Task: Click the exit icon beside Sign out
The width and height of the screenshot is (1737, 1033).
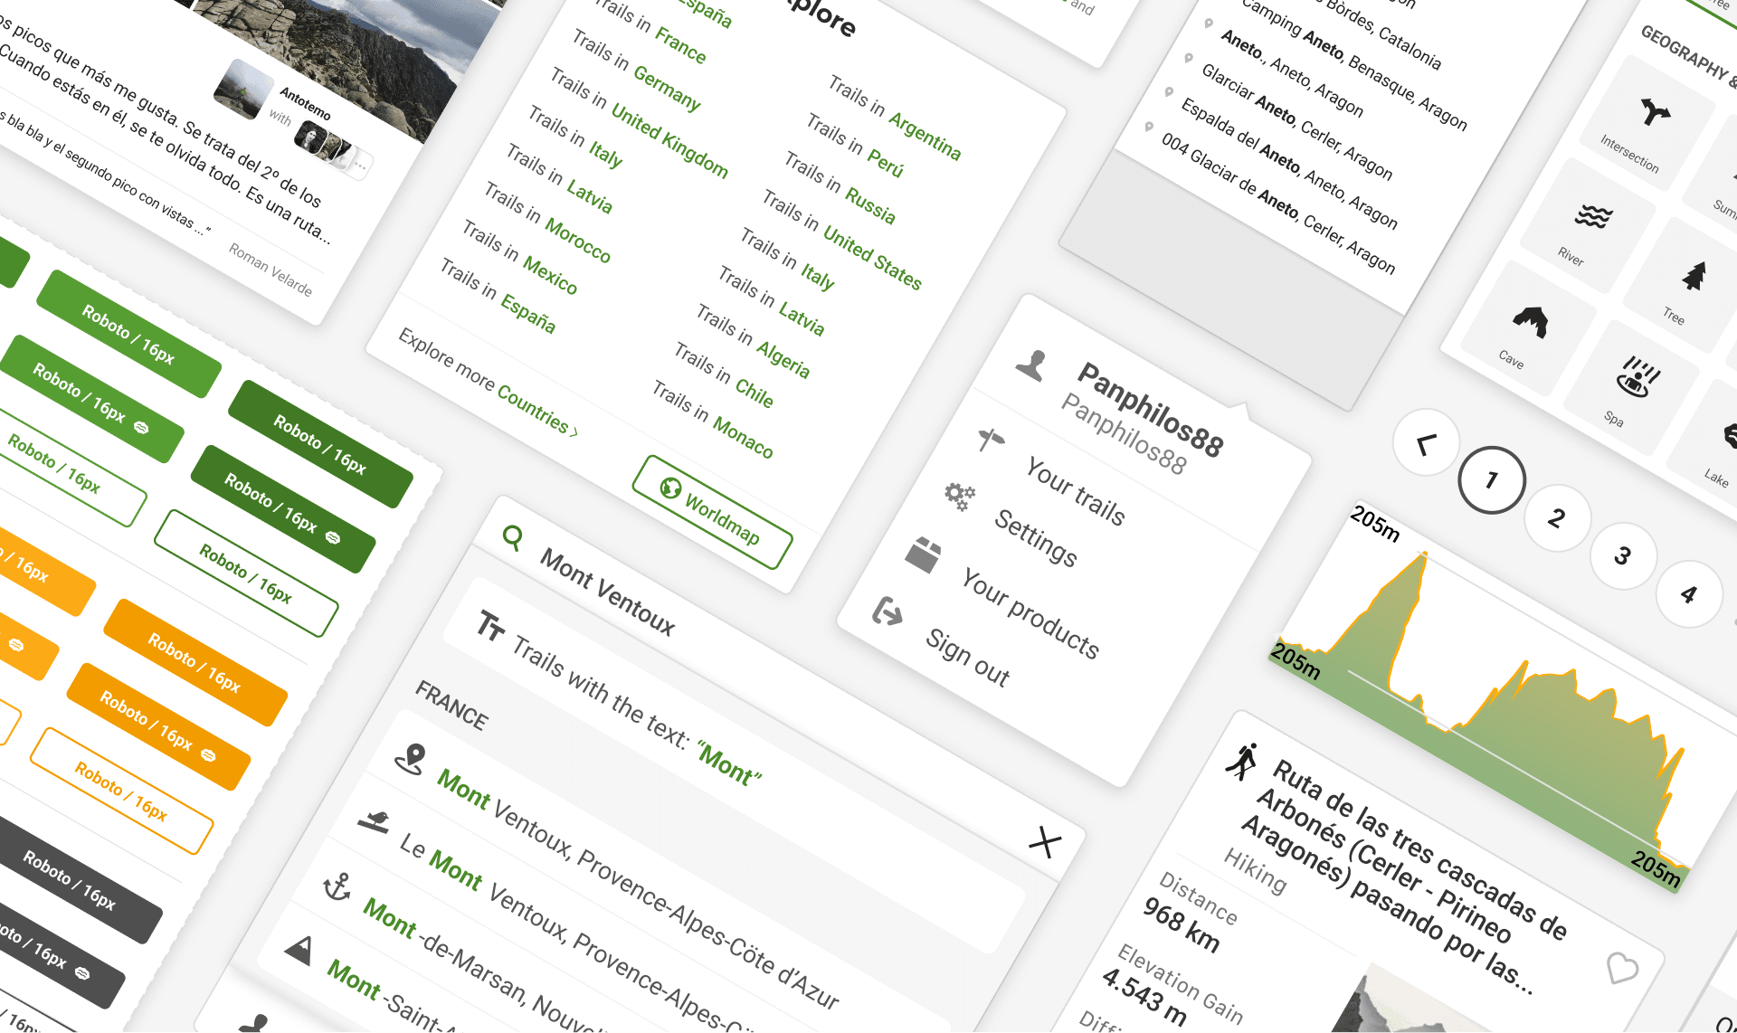Action: (x=887, y=612)
